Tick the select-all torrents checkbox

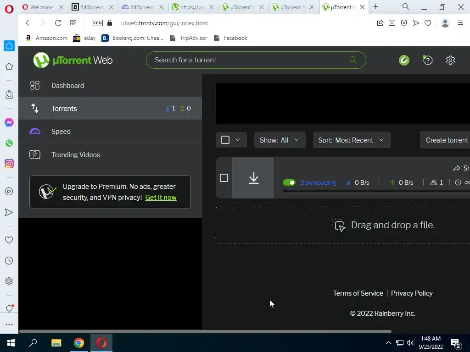point(225,140)
